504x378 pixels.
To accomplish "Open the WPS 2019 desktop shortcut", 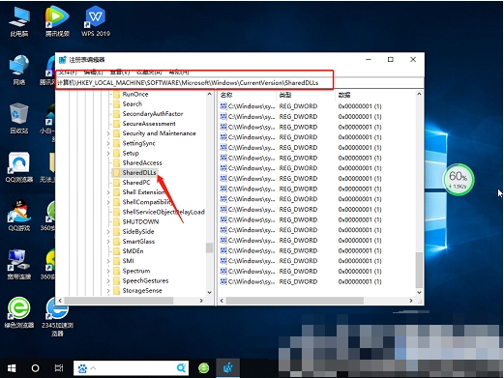I will 96,21.
